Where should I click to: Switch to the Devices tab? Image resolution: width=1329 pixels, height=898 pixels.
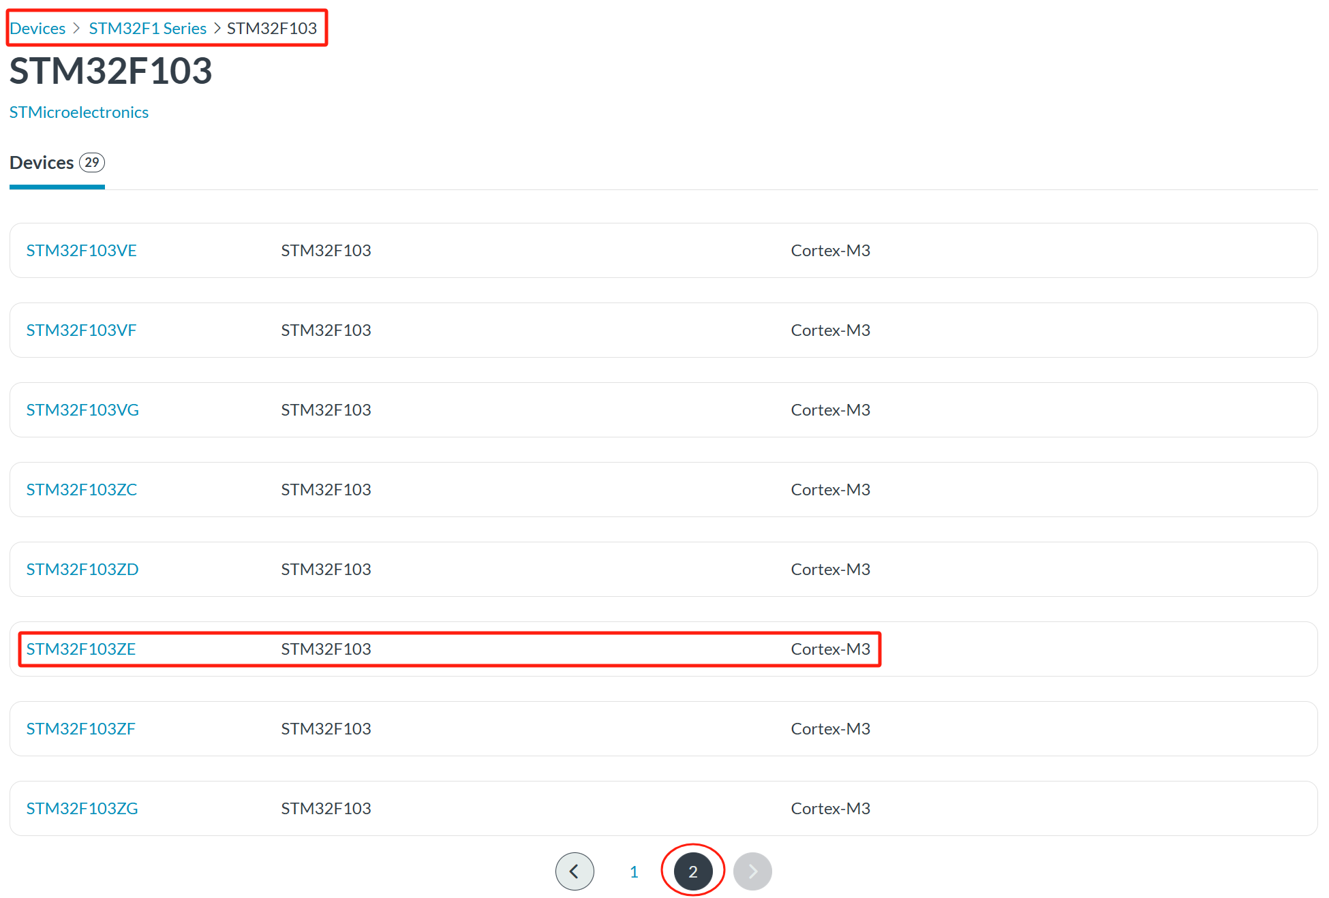(x=42, y=163)
